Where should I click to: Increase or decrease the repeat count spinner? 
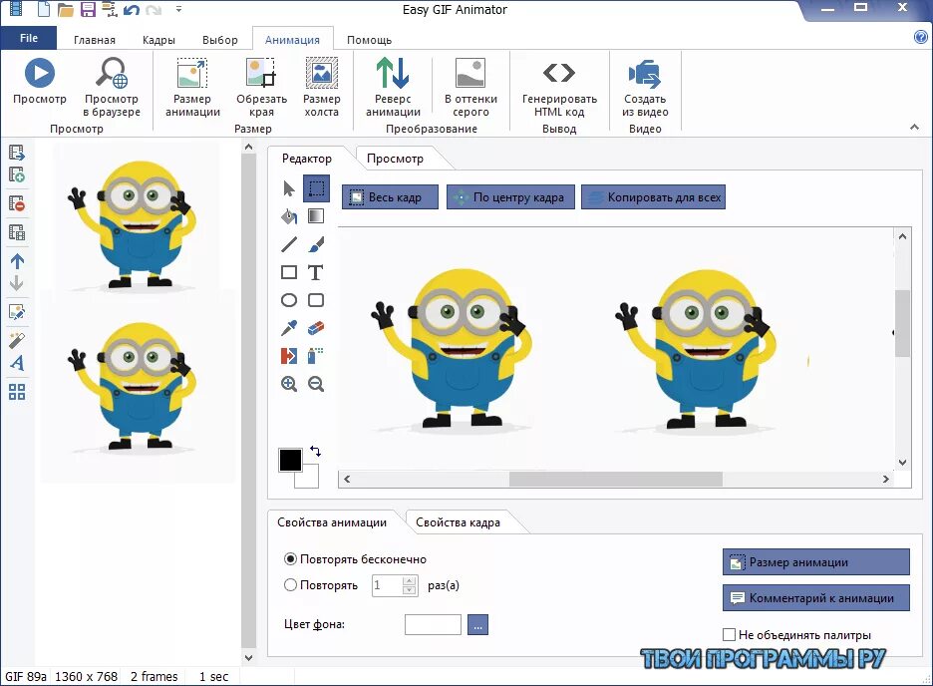(409, 585)
